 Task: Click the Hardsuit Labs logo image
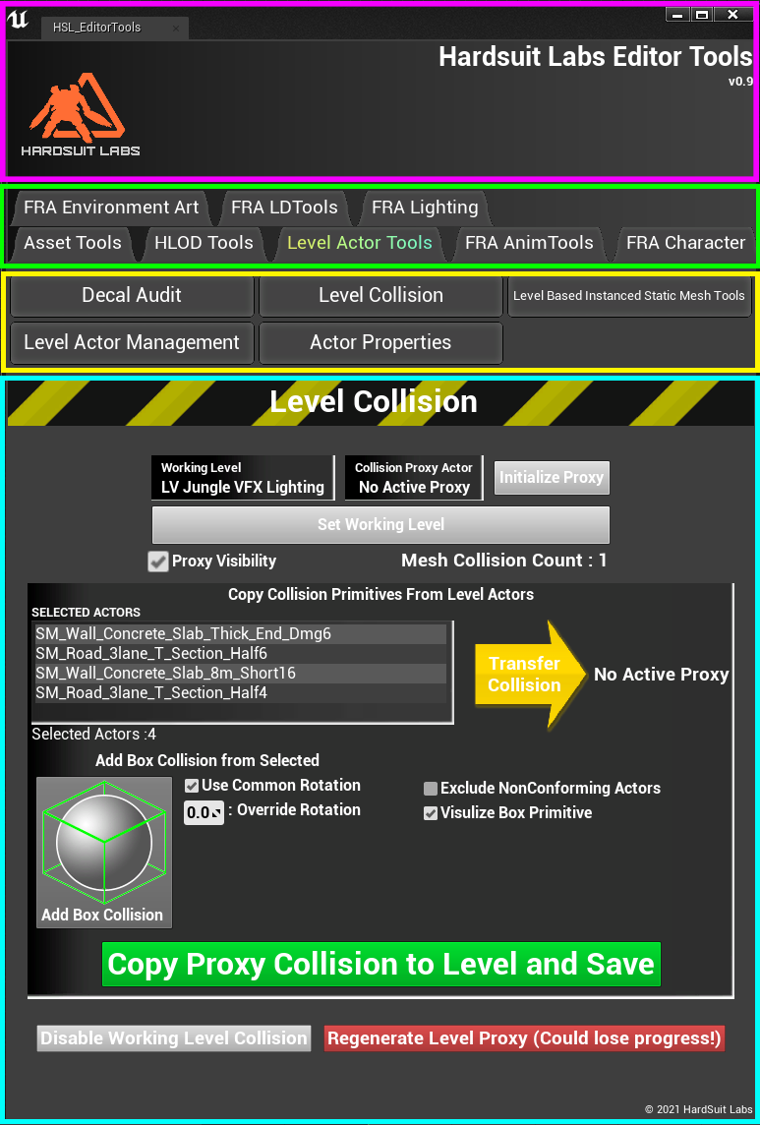(80, 114)
